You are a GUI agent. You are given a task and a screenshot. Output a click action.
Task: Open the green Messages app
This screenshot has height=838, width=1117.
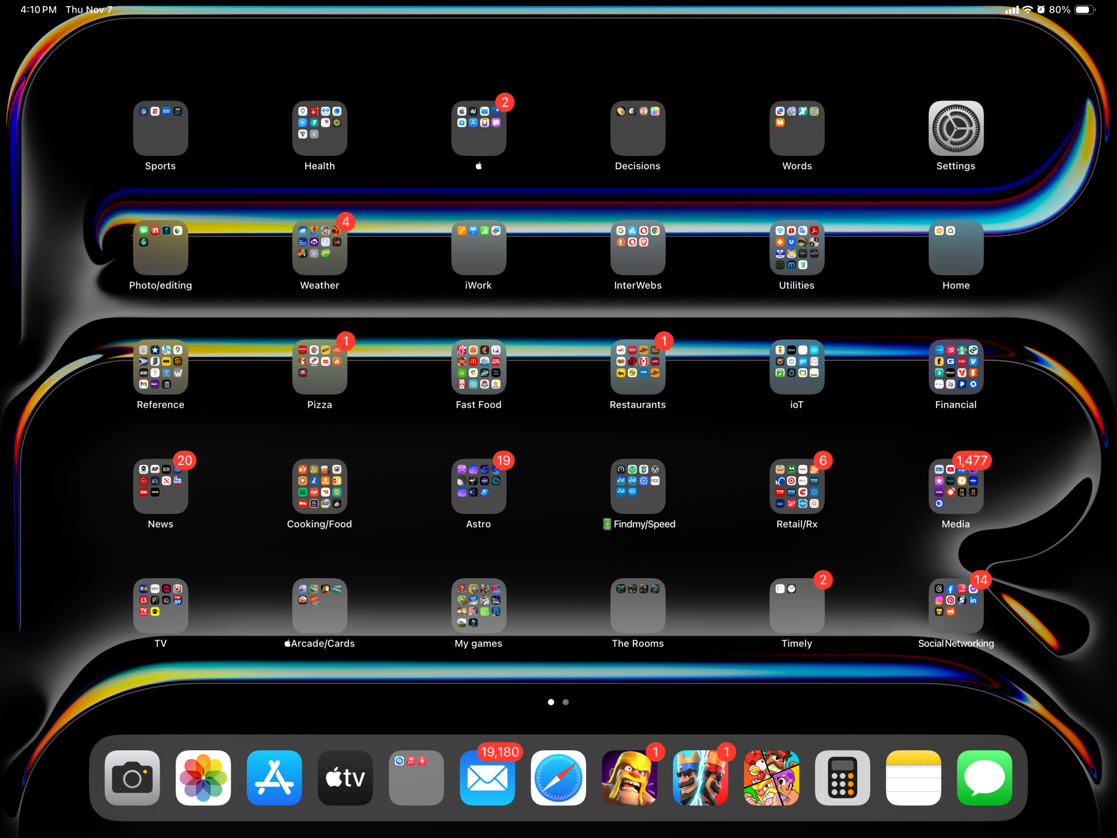(x=984, y=778)
